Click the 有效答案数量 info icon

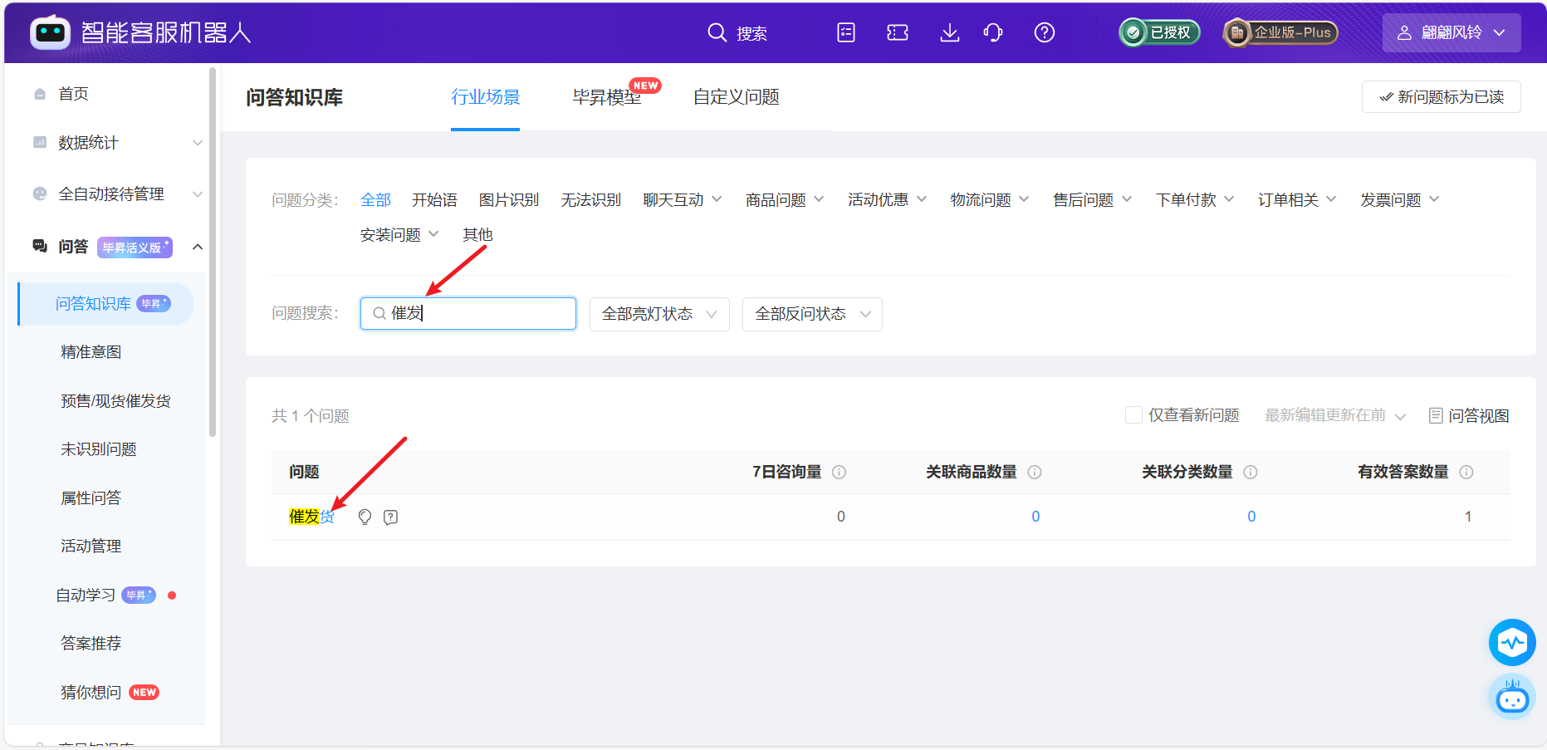click(1466, 472)
